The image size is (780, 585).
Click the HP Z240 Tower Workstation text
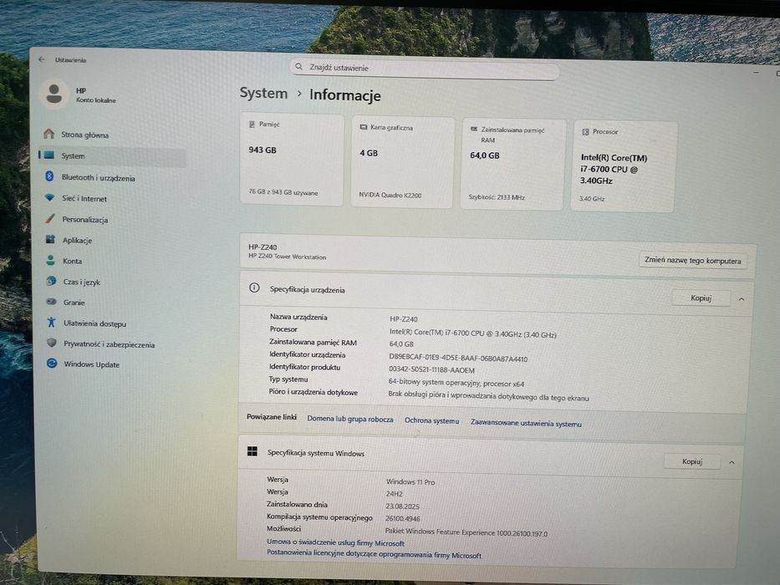[287, 257]
